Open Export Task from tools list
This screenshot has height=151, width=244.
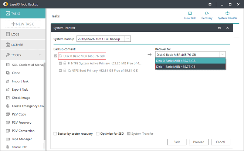tap(20, 90)
